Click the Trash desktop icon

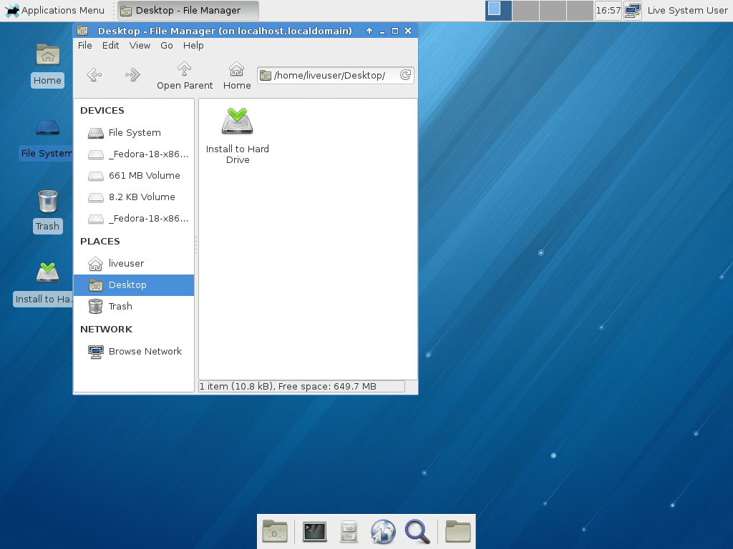[47, 211]
